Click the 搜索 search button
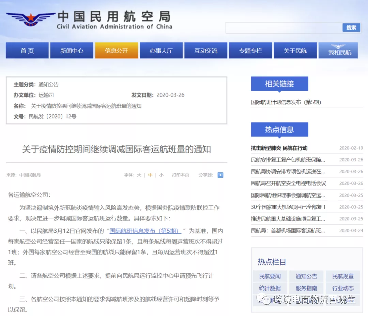Screen dimensions: 368x316 [x=351, y=28]
